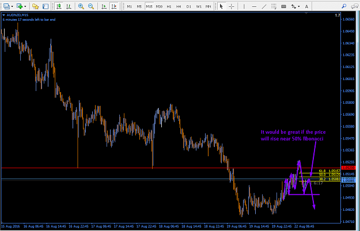Select the text label A tool

click(x=306, y=6)
